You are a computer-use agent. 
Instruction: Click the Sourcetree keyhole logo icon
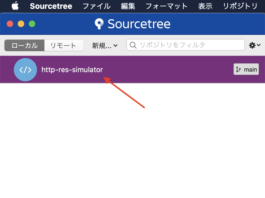coord(99,24)
